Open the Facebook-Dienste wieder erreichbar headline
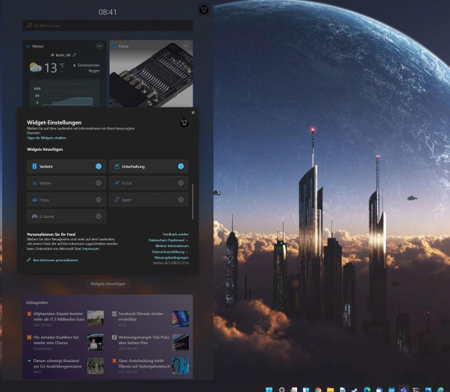 (x=141, y=317)
